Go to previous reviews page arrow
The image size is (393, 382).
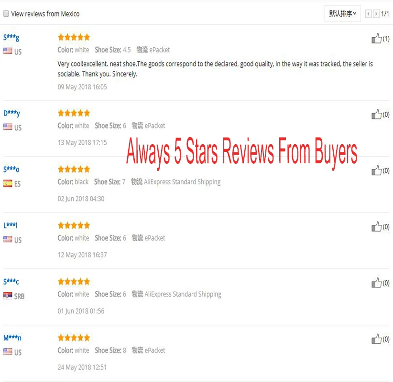(368, 14)
